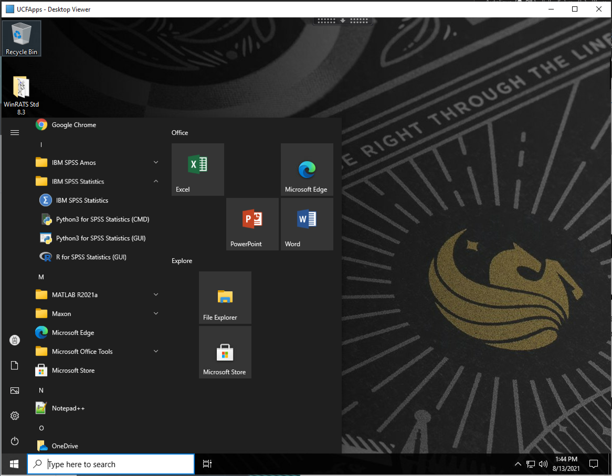Show hidden system tray icons
The height and width of the screenshot is (476, 612).
[518, 464]
